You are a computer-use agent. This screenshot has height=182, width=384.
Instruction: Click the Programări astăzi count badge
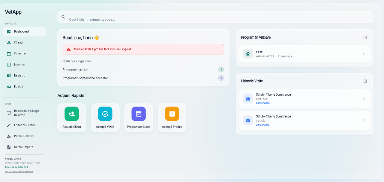221,69
